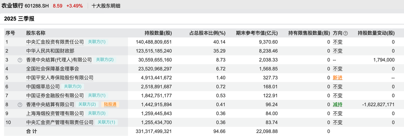Open 关联方(3) tag beside 中国烟草总公司
404x136 pixels.
[72, 87]
